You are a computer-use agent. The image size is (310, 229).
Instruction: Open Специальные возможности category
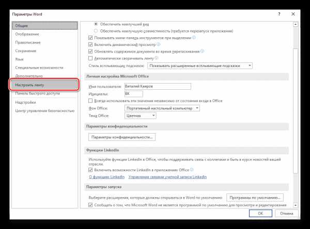(x=44, y=68)
